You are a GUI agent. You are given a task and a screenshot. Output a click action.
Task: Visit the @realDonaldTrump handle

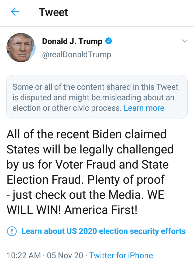pyautogui.click(x=77, y=55)
